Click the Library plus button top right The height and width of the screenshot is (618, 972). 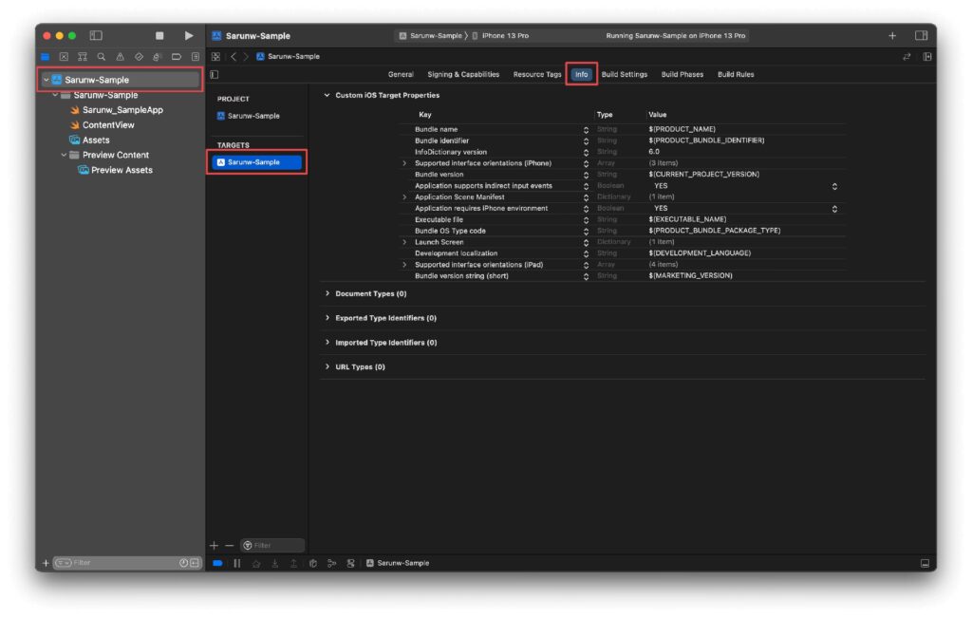pos(892,35)
